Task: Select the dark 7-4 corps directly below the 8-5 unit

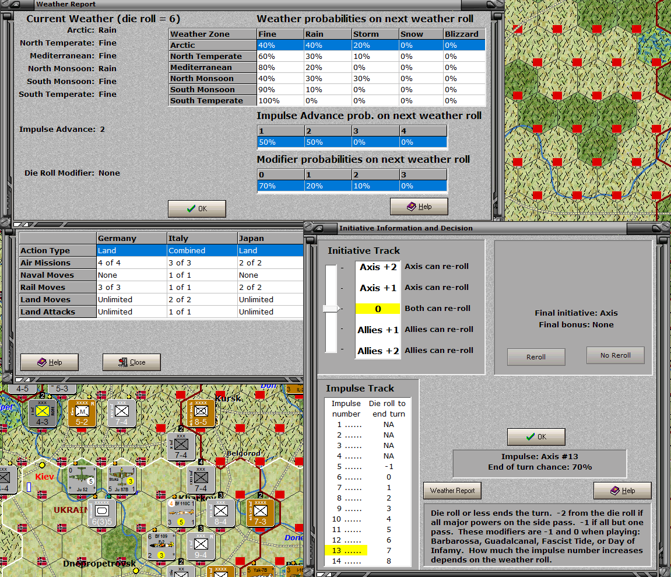Action: click(181, 446)
